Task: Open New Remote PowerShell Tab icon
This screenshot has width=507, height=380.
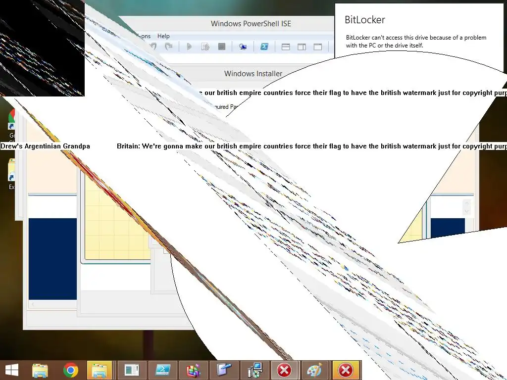Action: tap(243, 47)
